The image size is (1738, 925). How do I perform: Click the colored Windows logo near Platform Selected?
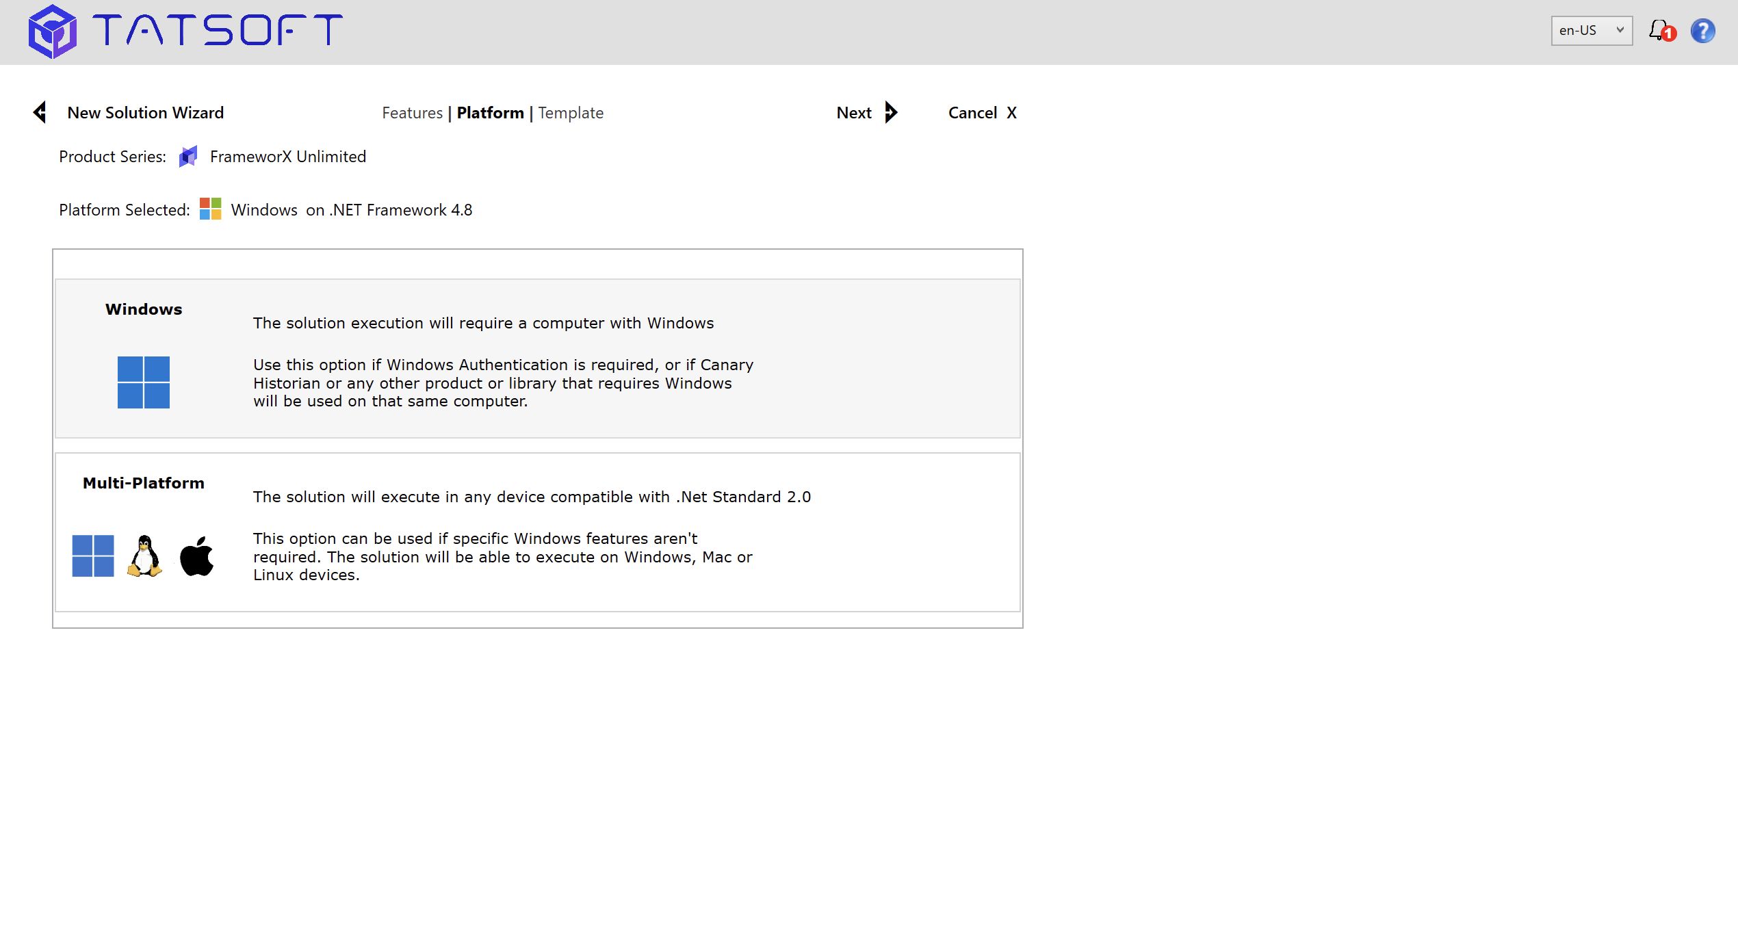[210, 209]
